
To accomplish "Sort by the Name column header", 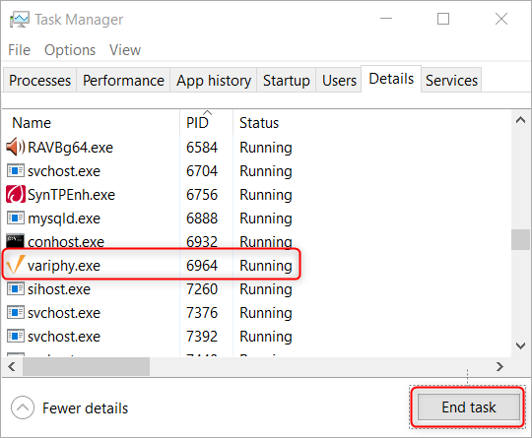I will 91,123.
